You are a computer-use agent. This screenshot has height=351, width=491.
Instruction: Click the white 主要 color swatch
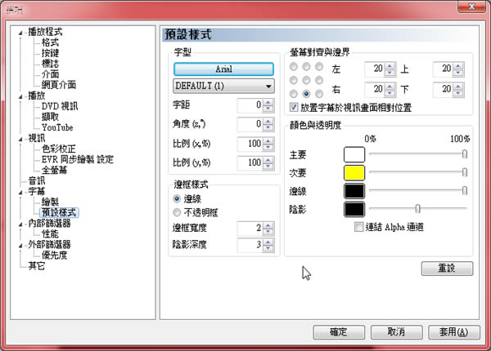pos(354,153)
